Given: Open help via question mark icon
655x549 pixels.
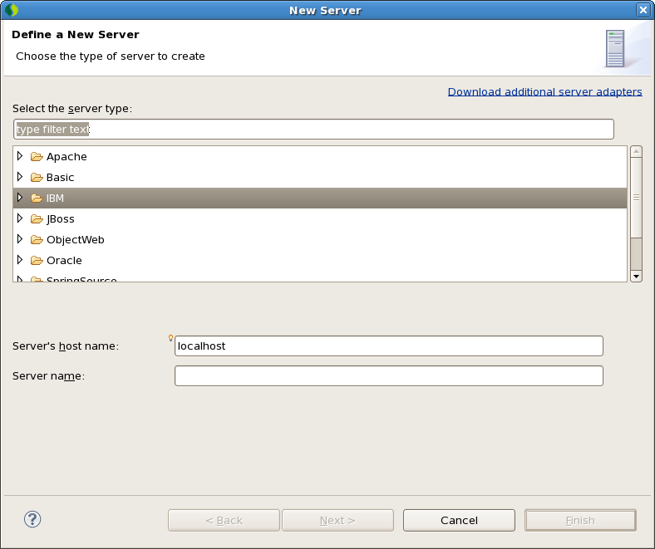Looking at the screenshot, I should tap(32, 519).
